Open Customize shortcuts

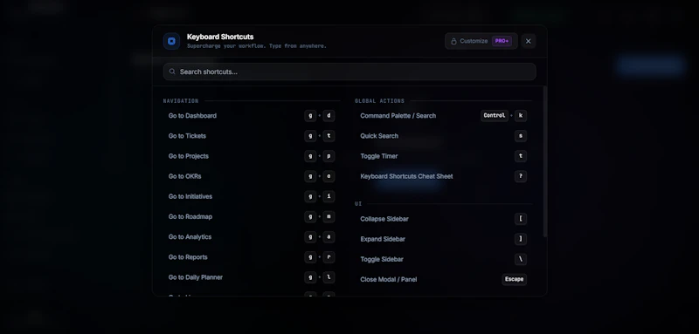tap(481, 41)
